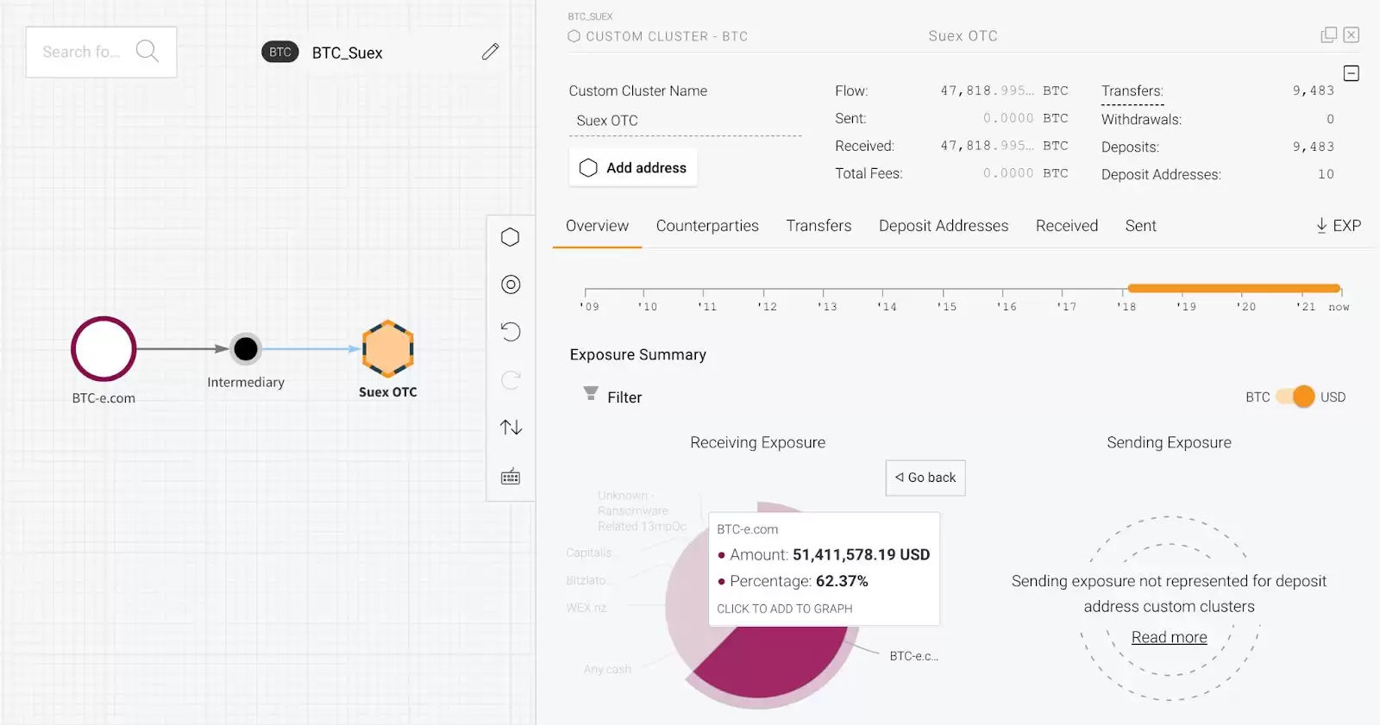Click the orange timeline range bar

coord(1233,288)
